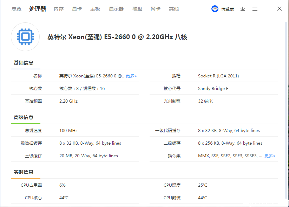Click the download arrow icon
The image size is (289, 207).
[x=243, y=9]
